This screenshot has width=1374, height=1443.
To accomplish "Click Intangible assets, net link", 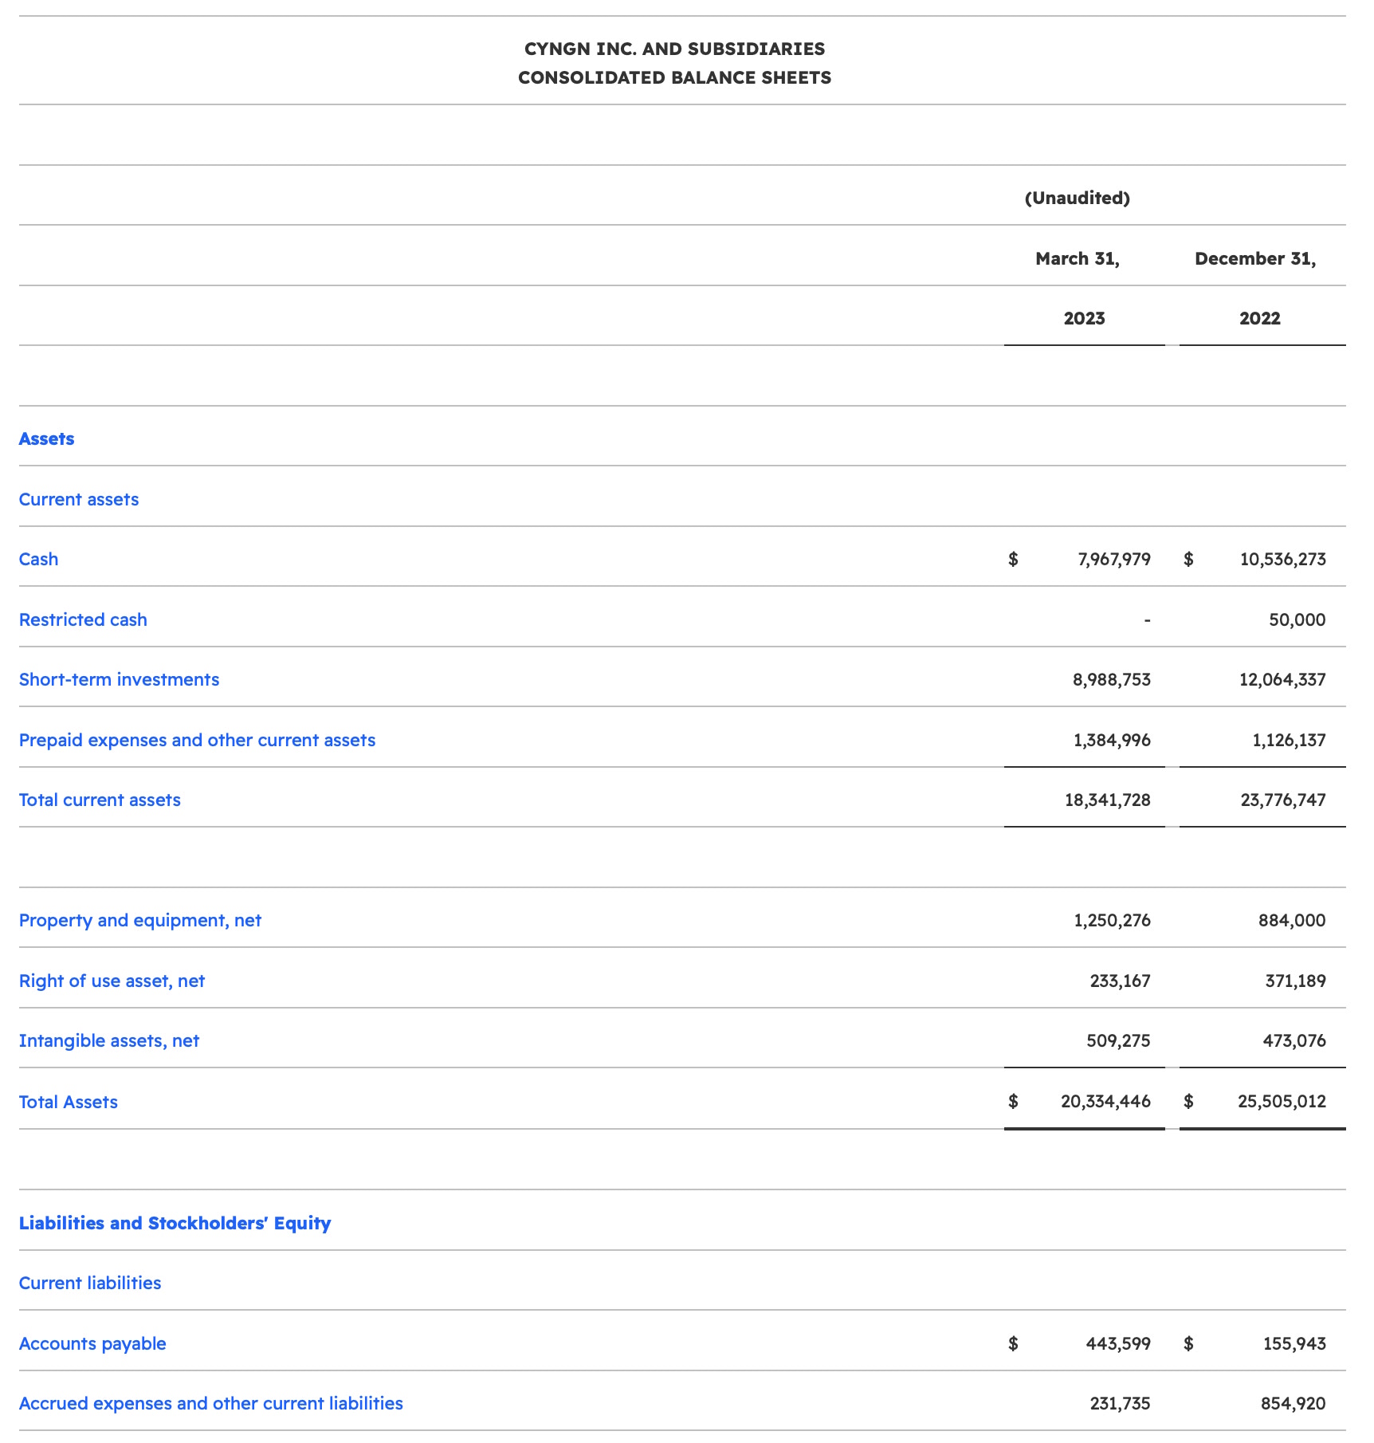I will pos(109,1041).
